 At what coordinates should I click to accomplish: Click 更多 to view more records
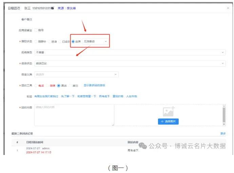[x=223, y=134]
